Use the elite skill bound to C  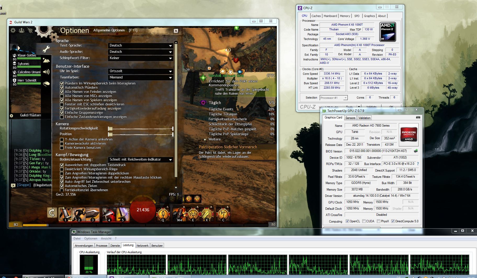[x=223, y=214]
